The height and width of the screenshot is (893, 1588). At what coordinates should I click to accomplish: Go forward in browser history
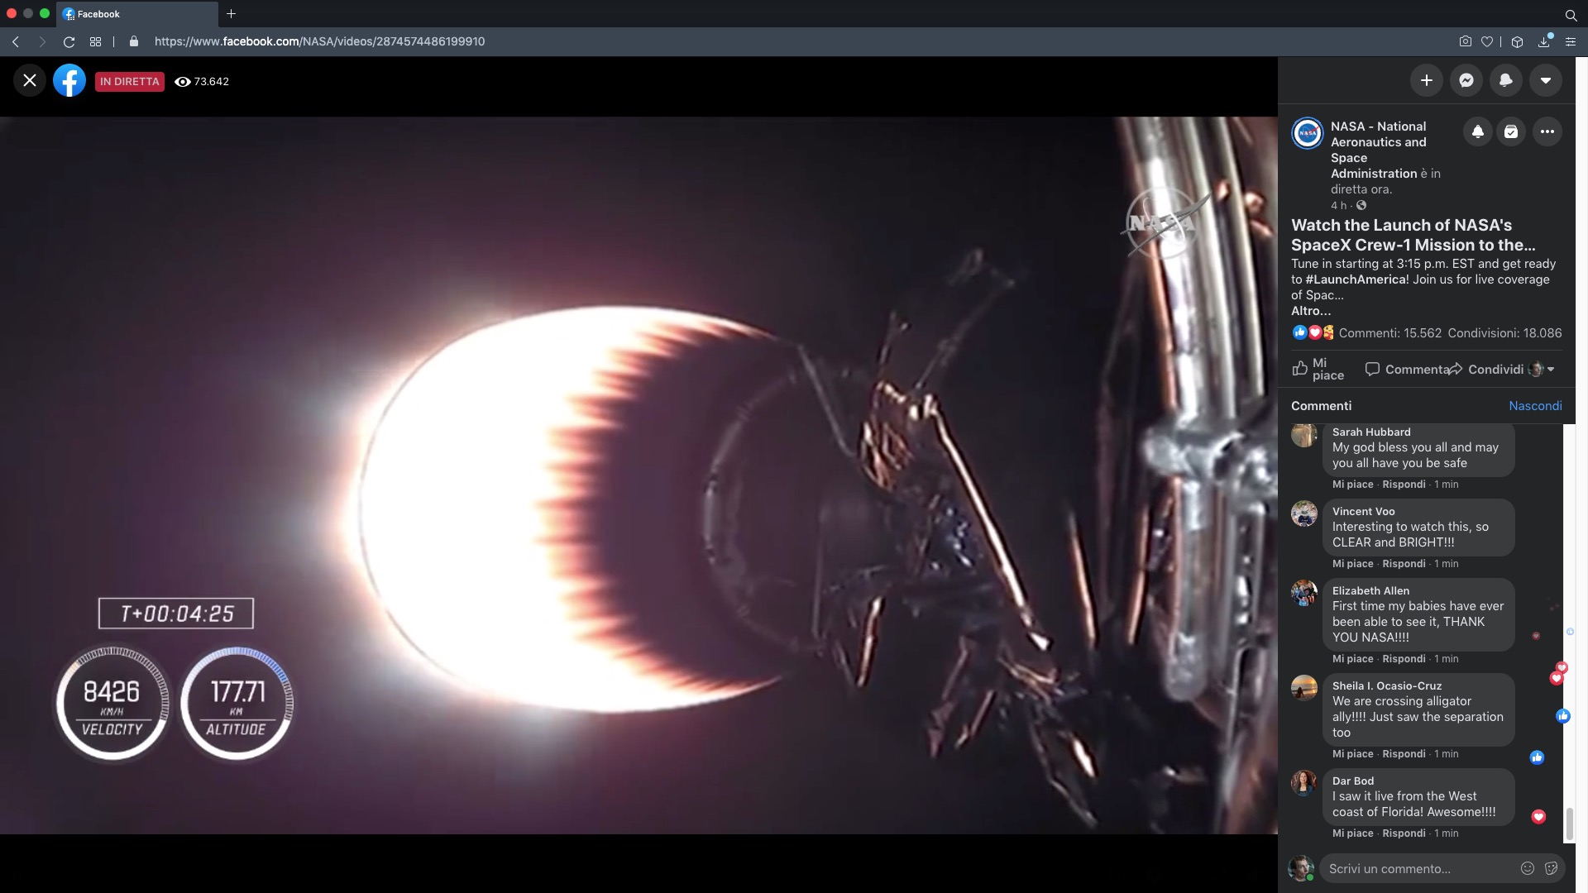pyautogui.click(x=42, y=41)
